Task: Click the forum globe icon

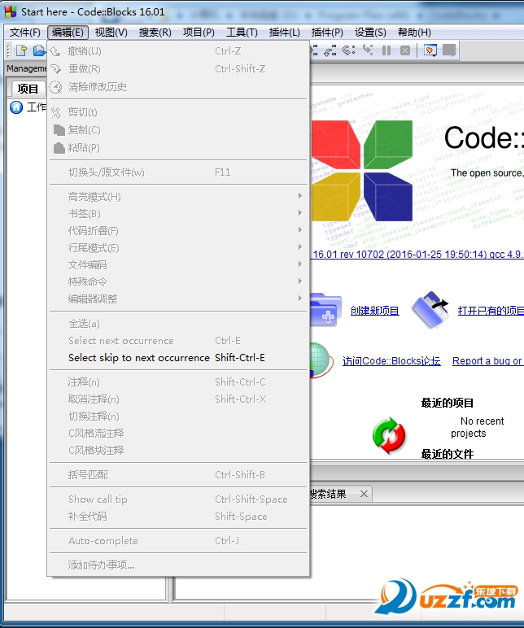Action: coord(321,360)
